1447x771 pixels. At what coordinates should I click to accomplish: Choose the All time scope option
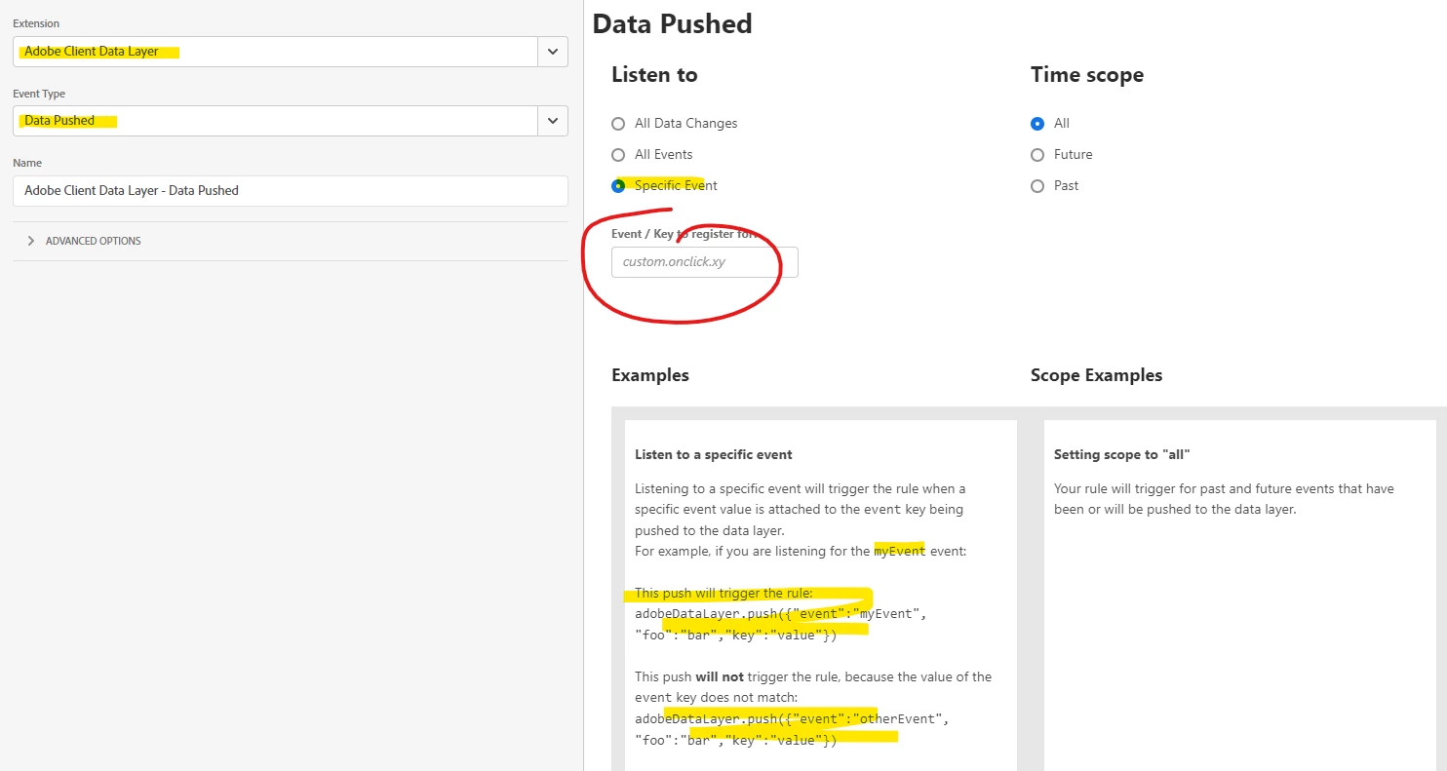coord(1037,124)
